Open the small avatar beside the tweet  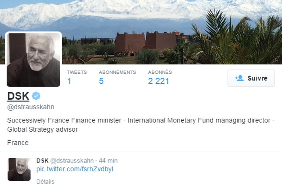tap(19, 169)
